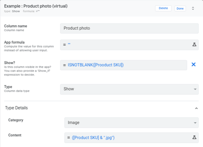Click the Example : Product photo (virtual) title

click(36, 6)
